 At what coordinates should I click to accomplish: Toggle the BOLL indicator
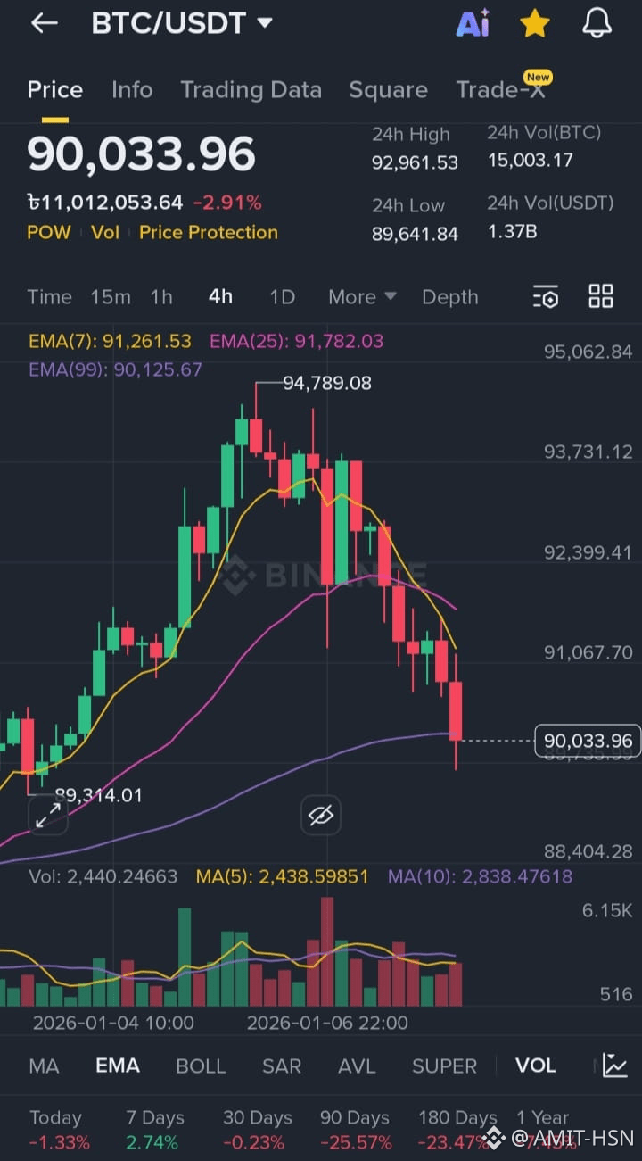pos(201,1066)
